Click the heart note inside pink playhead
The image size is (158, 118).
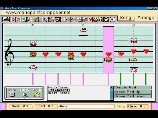point(109,54)
